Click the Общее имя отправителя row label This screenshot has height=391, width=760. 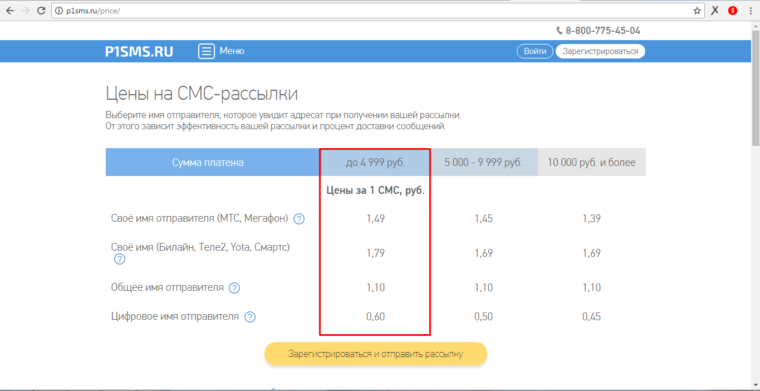click(167, 288)
